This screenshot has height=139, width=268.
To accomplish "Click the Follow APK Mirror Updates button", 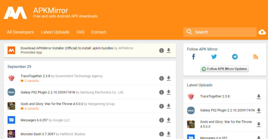I will [x=224, y=69].
